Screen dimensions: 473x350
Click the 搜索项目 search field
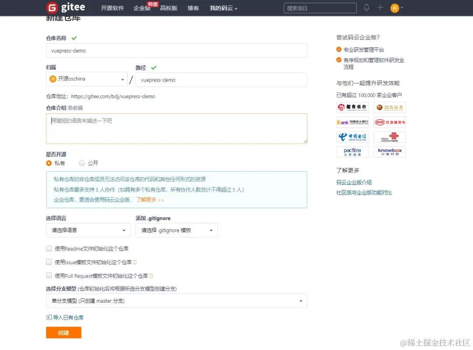click(320, 7)
